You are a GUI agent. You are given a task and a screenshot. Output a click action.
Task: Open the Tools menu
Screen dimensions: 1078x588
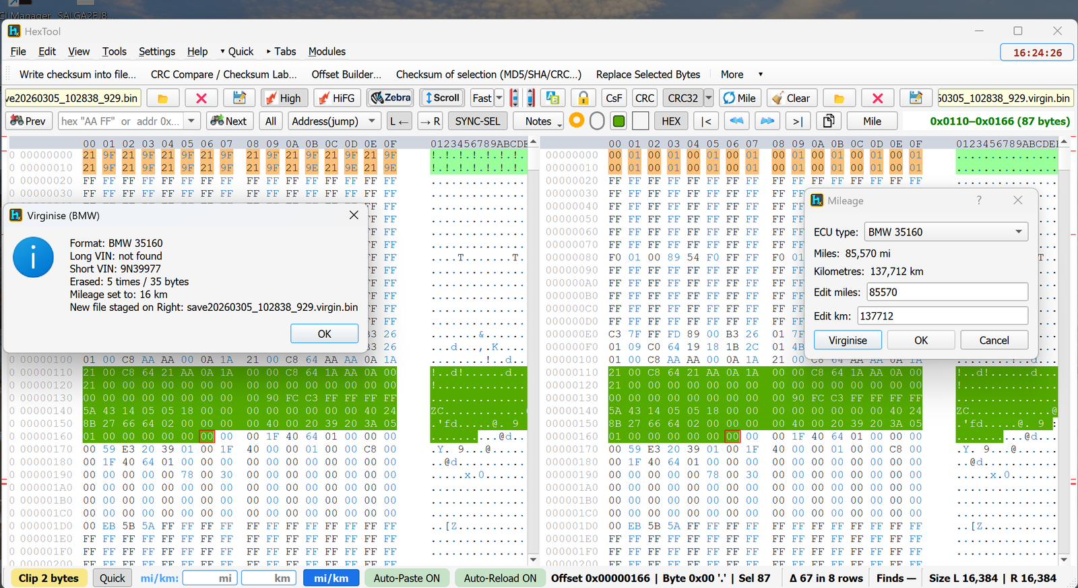click(x=114, y=51)
